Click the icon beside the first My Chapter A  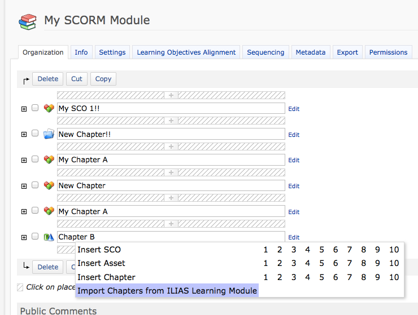(x=49, y=159)
